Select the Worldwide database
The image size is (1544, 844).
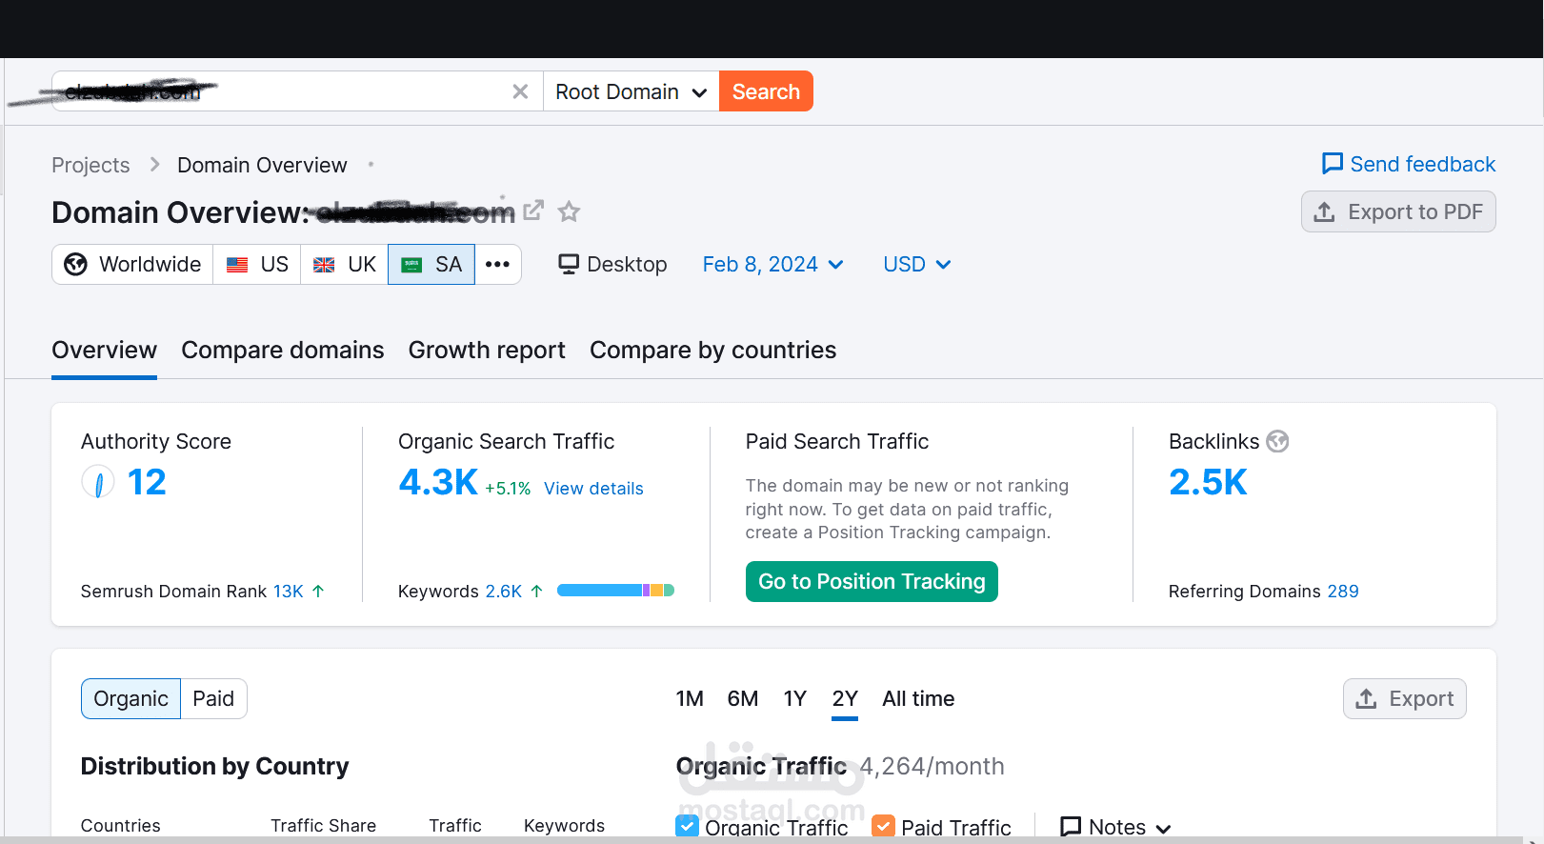(132, 265)
